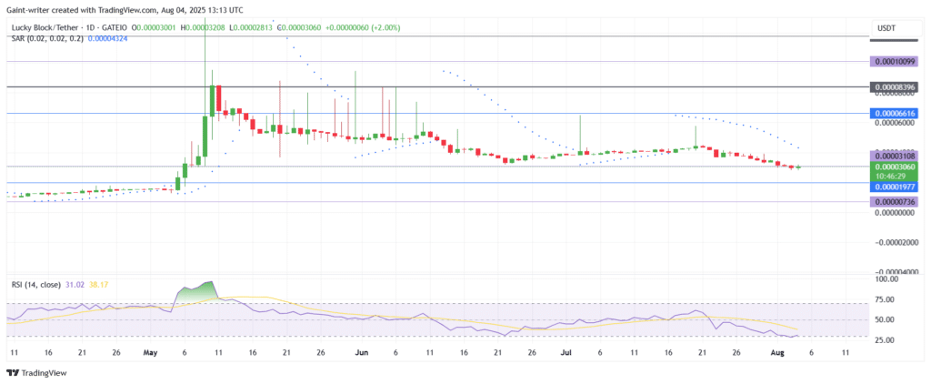This screenshot has width=931, height=384.
Task: Click the May label on the date axis
Action: click(151, 352)
